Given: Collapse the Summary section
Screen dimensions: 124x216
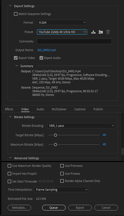Looking at the screenshot, I should coord(17,66).
